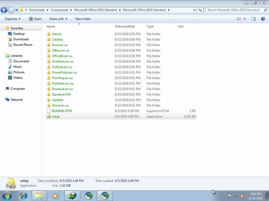Click Internet Download Manager taskbar icon

pos(72,196)
